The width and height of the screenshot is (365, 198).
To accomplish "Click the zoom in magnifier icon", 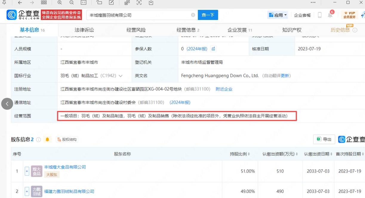I will point(60,2).
